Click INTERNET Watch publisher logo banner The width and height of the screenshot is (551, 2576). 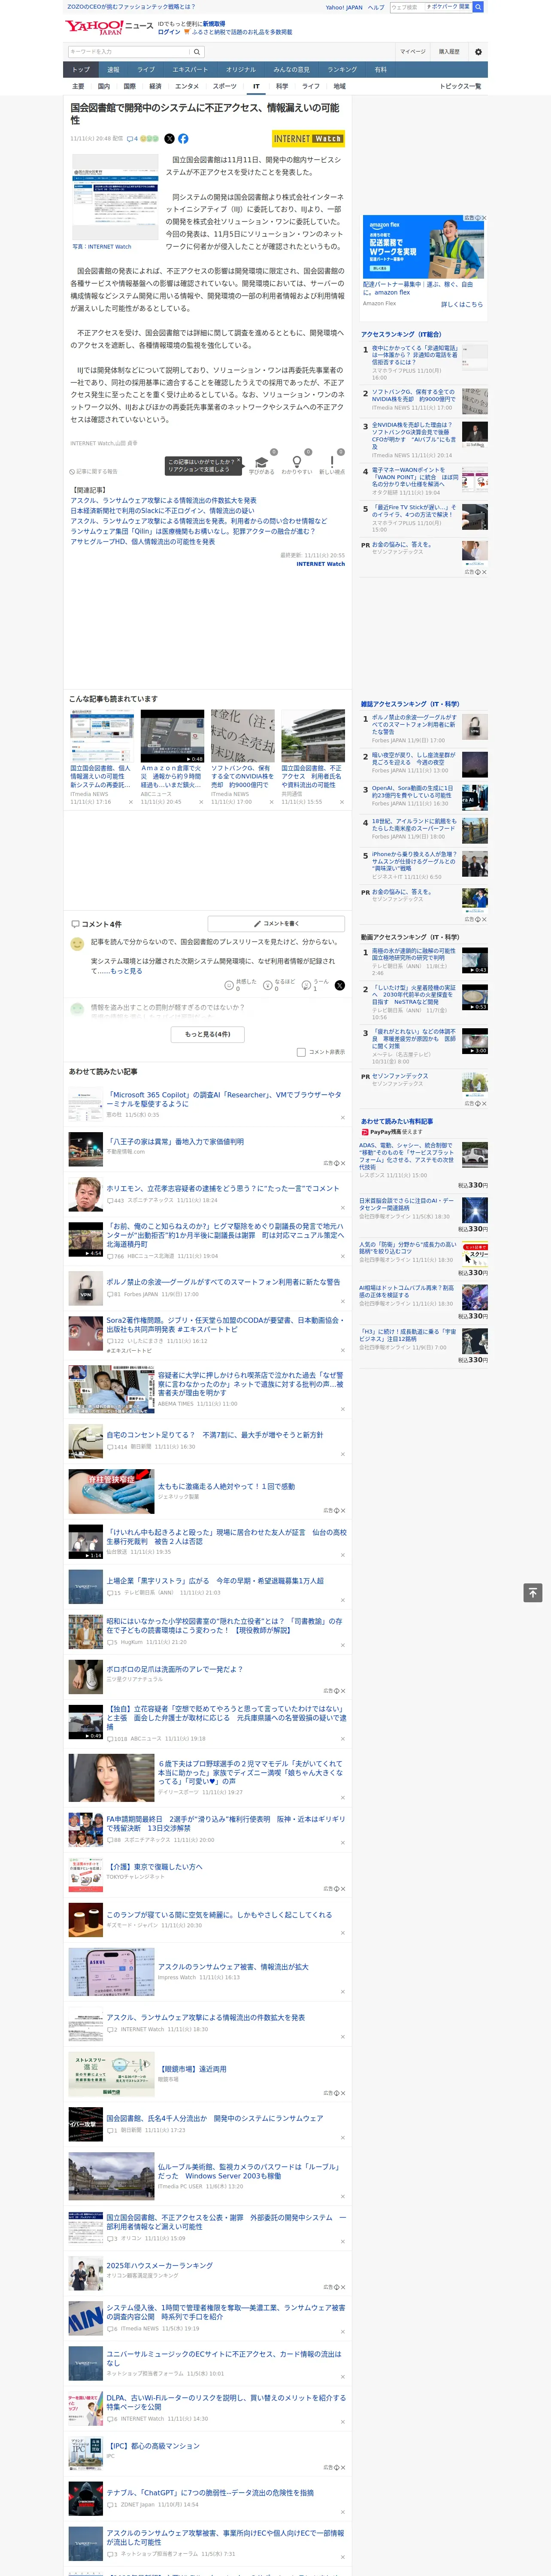pyautogui.click(x=308, y=139)
